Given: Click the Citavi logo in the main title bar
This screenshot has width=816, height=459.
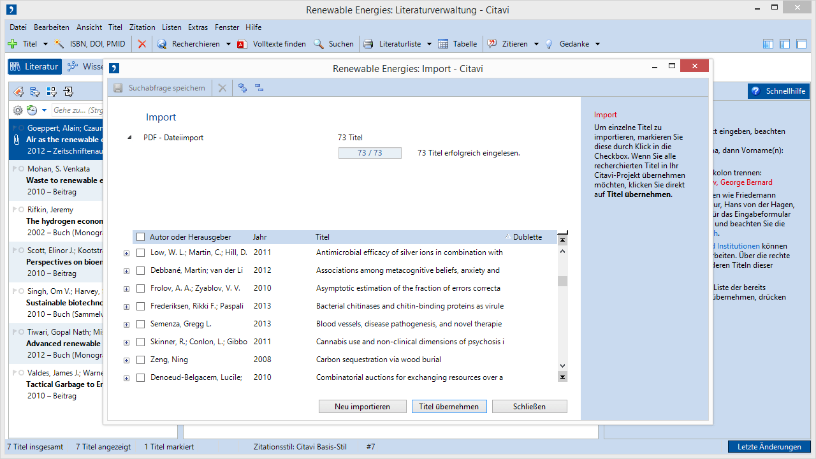Looking at the screenshot, I should (11, 10).
